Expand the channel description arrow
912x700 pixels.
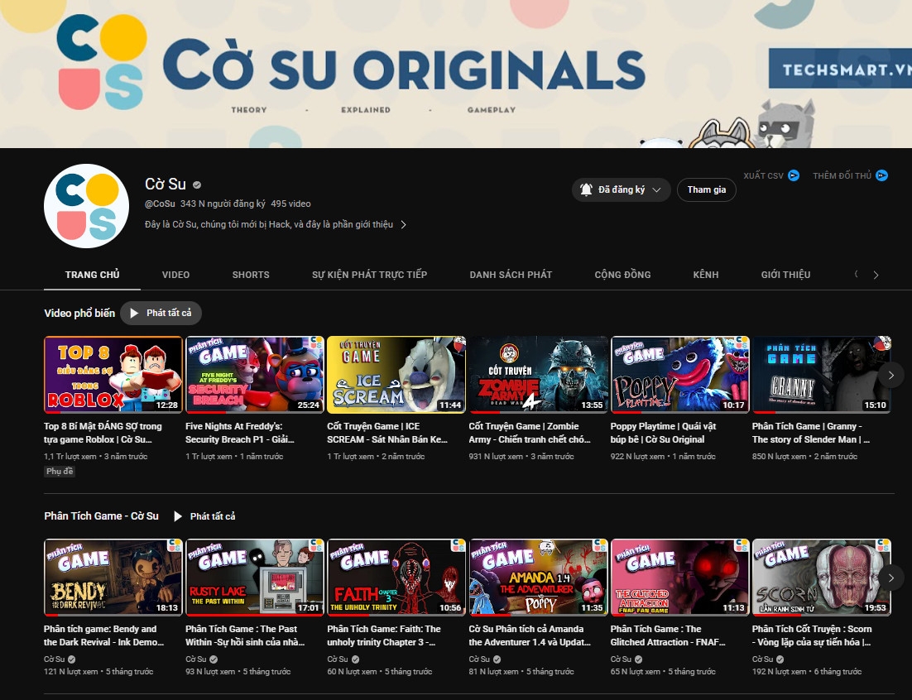pos(404,224)
